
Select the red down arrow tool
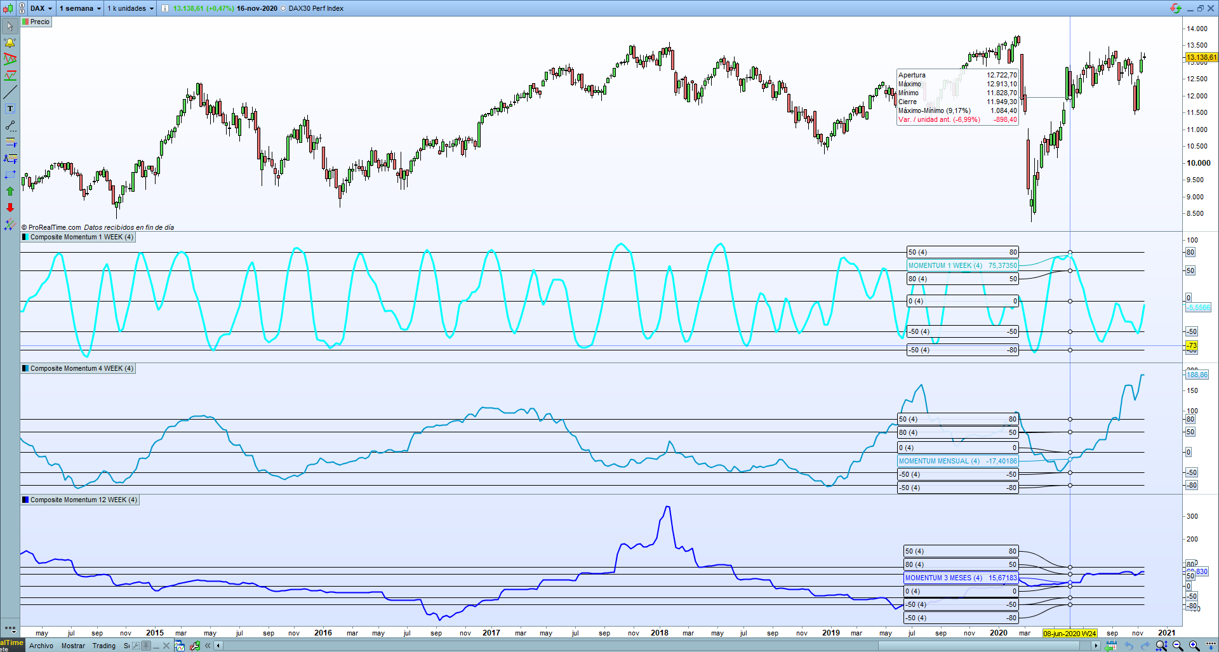[x=10, y=208]
